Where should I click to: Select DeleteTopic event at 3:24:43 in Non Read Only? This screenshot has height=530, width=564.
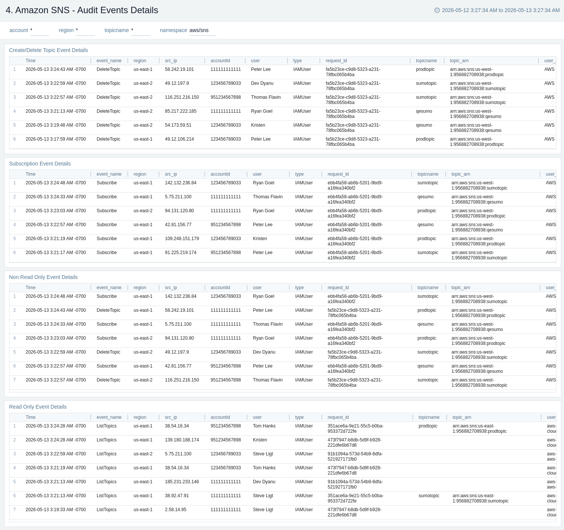(x=108, y=310)
